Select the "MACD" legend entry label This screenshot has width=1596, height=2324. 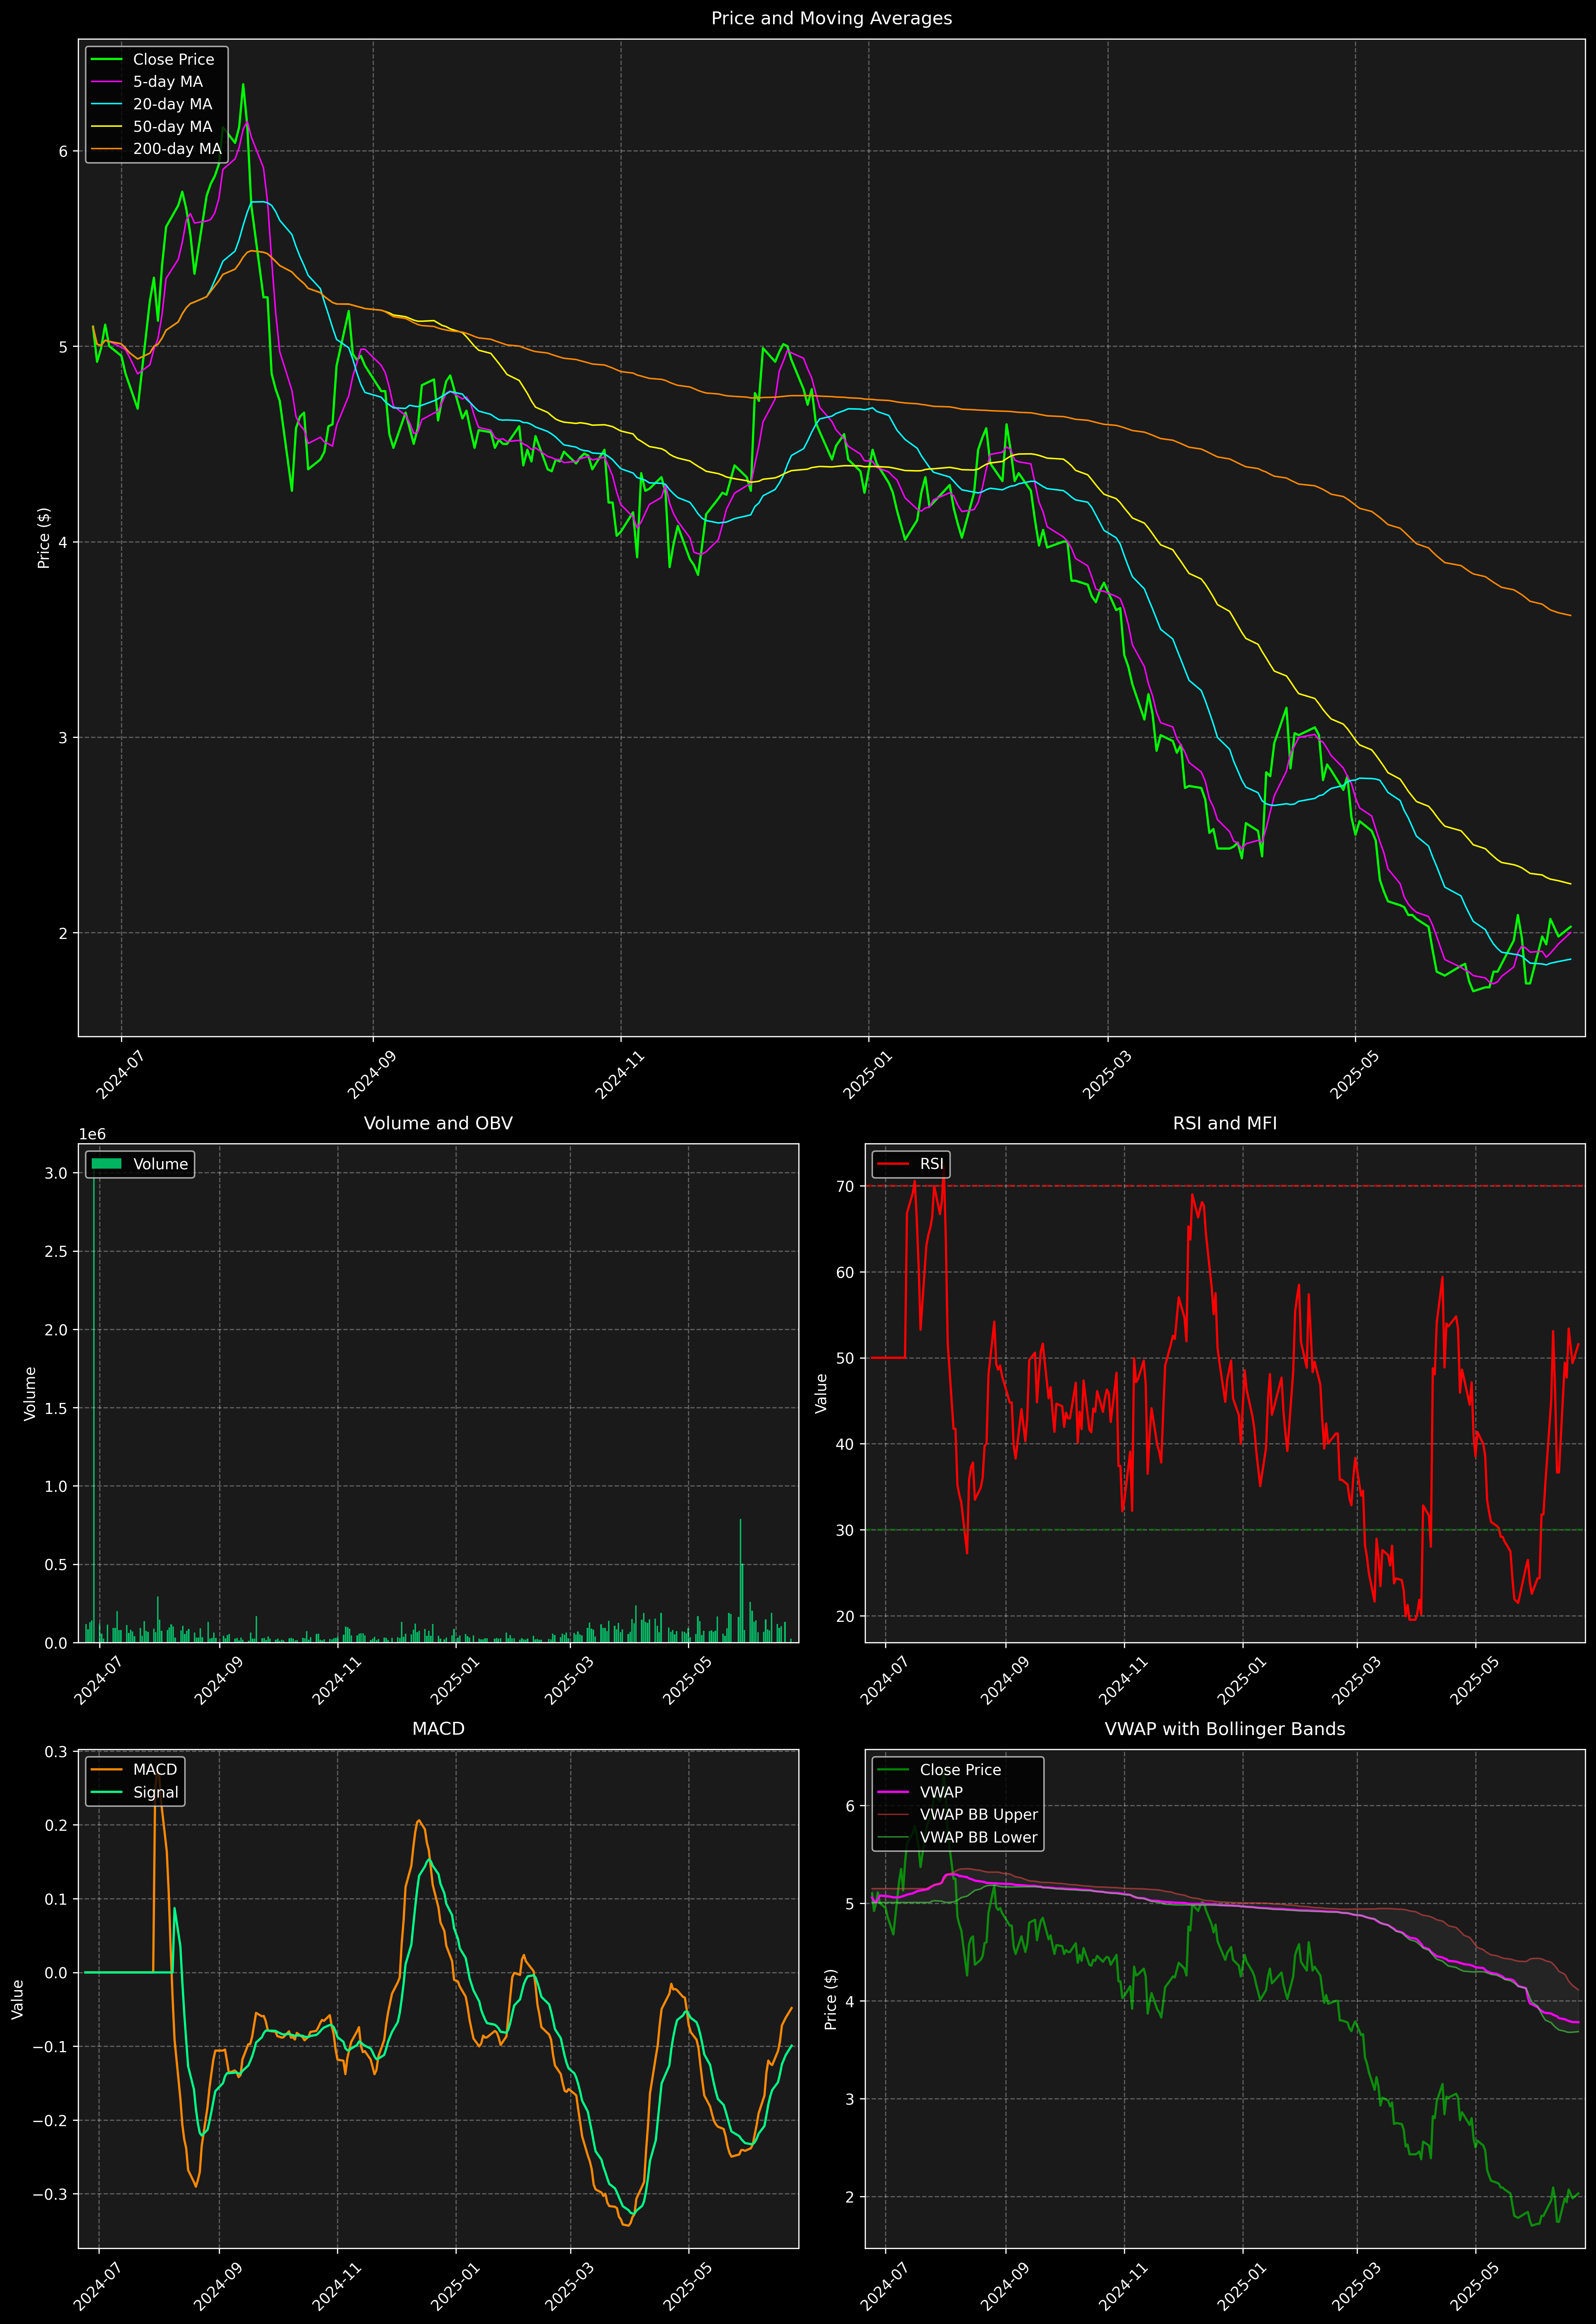pos(155,1770)
